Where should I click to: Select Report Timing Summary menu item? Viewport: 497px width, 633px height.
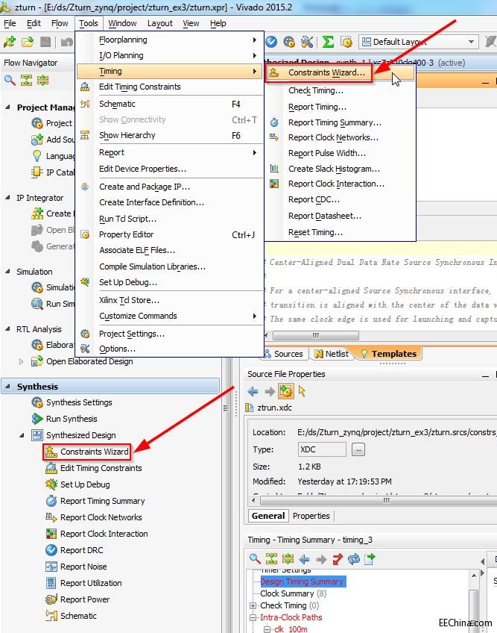click(340, 122)
